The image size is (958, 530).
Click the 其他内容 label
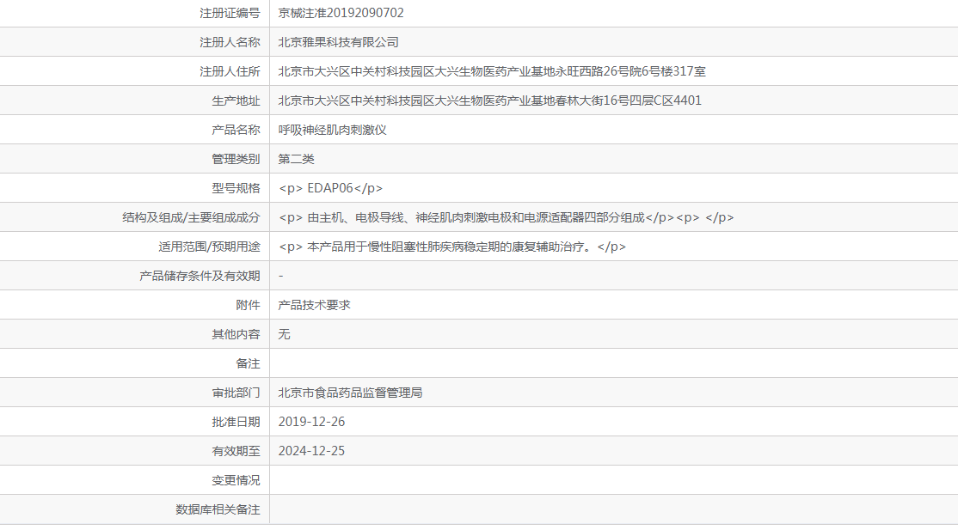pos(236,335)
